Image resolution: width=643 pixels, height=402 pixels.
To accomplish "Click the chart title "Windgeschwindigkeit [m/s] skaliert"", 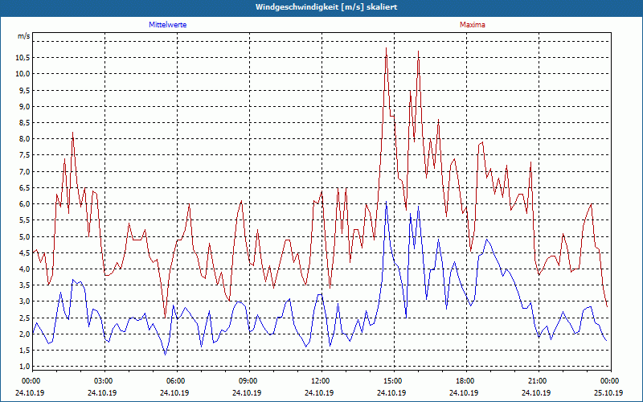I will coord(326,7).
